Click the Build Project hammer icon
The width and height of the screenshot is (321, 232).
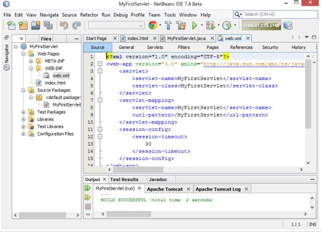tap(169, 25)
